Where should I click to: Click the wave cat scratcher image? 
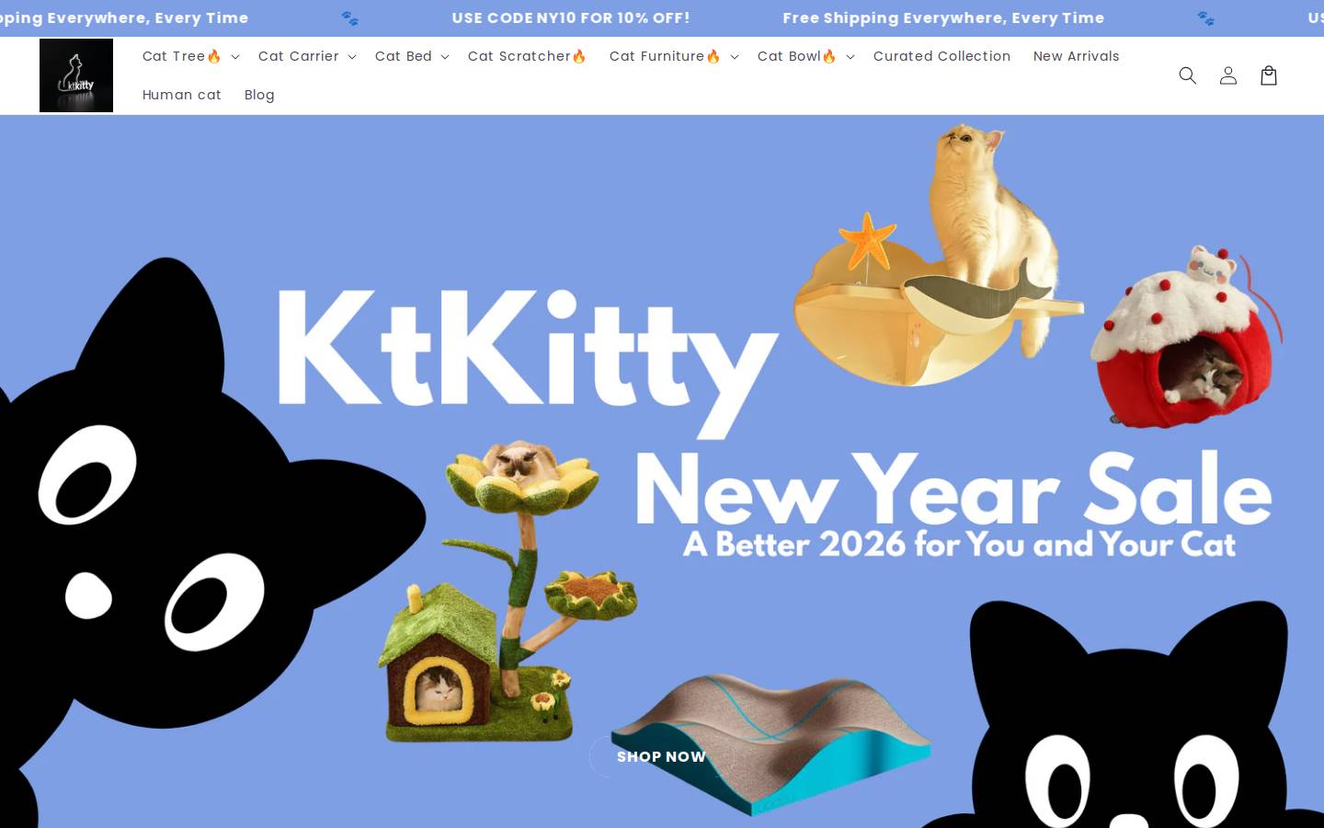[x=770, y=743]
